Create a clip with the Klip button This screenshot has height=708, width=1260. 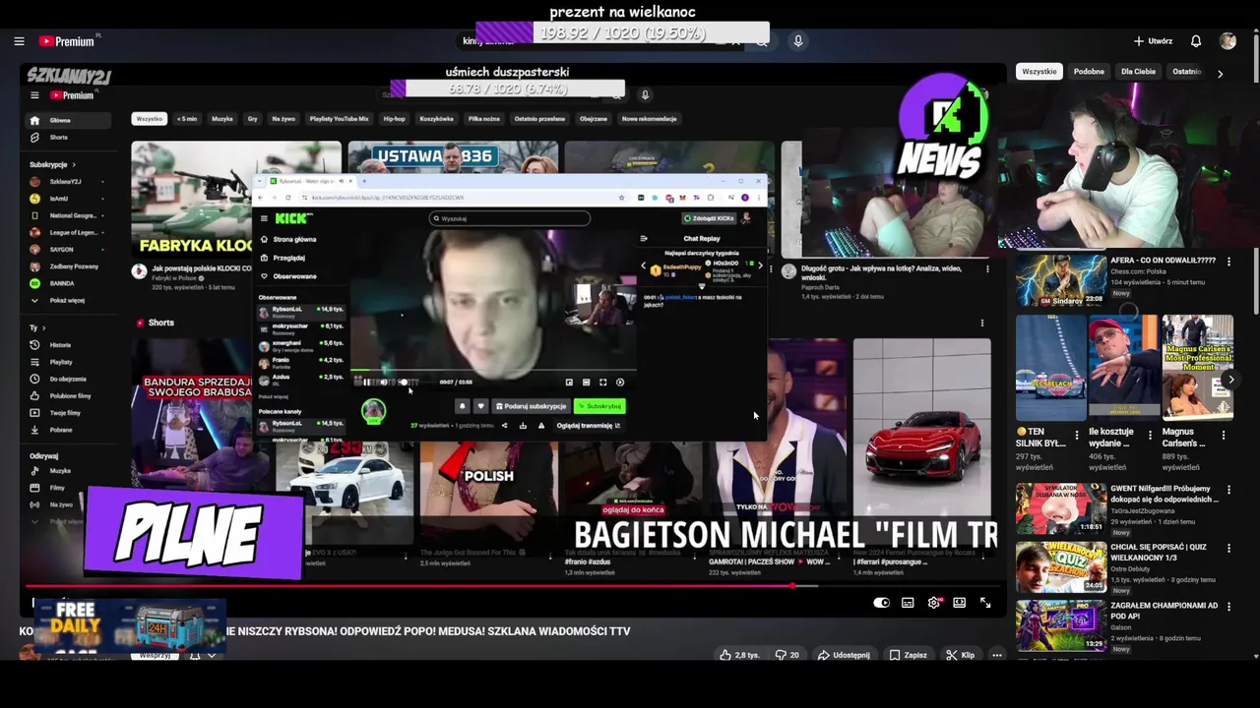(960, 655)
